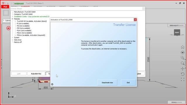This screenshot has height=105, width=187.
Task: Click the FRONT view cube face
Action: [x=177, y=32]
